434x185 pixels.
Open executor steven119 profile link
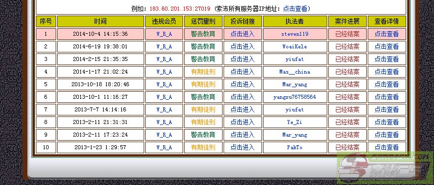[295, 34]
